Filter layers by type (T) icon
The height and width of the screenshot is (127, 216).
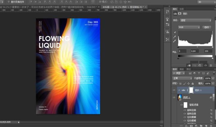199,73
